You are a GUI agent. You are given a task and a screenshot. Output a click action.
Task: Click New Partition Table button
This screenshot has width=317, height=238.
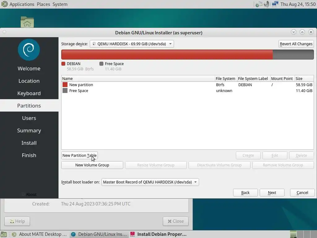pos(80,156)
